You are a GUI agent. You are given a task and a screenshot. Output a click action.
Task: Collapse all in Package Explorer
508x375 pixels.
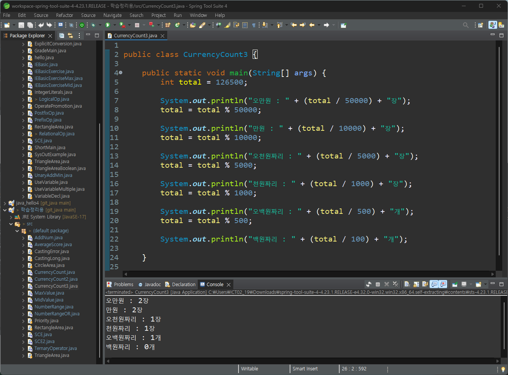coord(62,35)
